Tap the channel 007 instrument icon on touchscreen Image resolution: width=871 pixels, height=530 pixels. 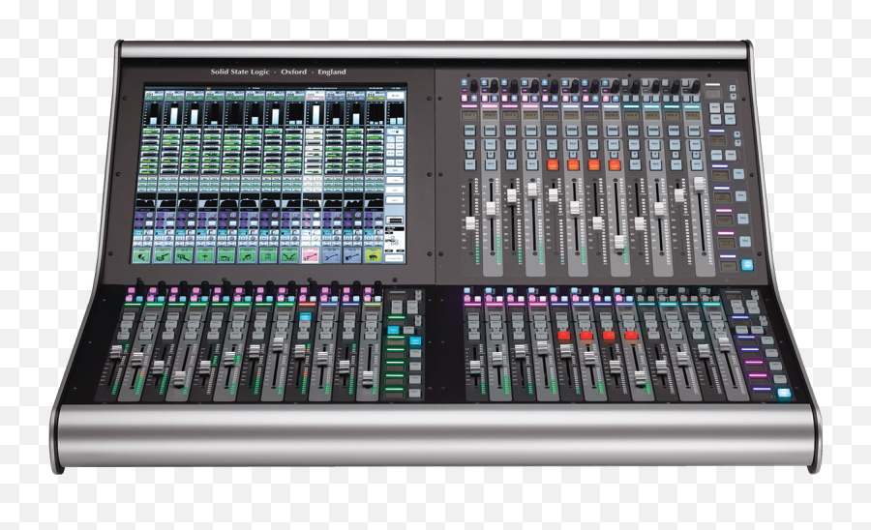click(268, 255)
